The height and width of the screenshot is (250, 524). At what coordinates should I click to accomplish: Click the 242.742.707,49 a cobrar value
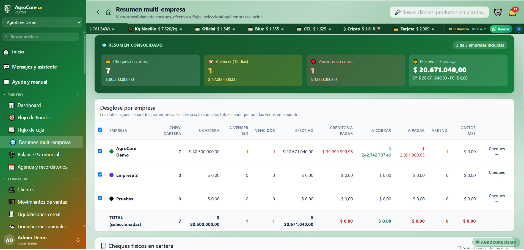(x=376, y=155)
